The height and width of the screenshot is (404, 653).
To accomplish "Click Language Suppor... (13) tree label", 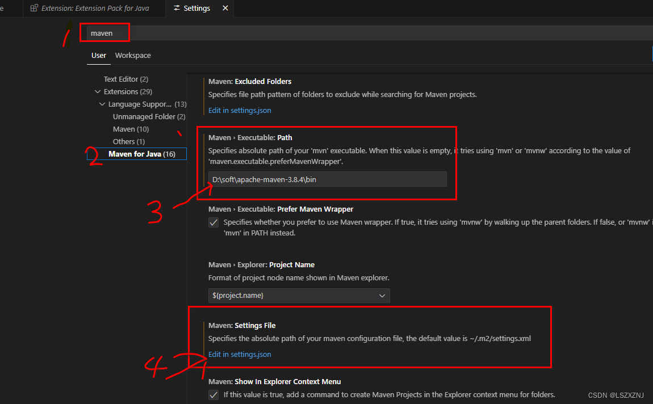I will (148, 104).
